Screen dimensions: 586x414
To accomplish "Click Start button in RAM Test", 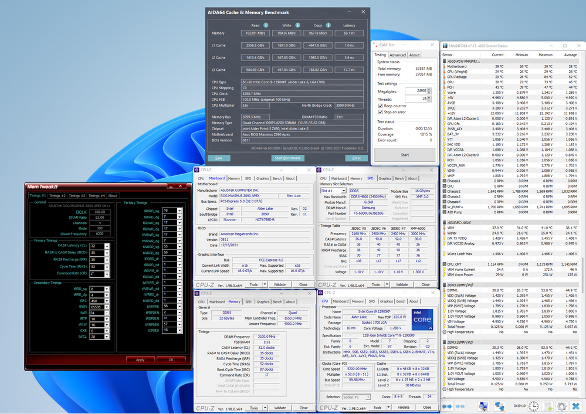I will 405,155.
